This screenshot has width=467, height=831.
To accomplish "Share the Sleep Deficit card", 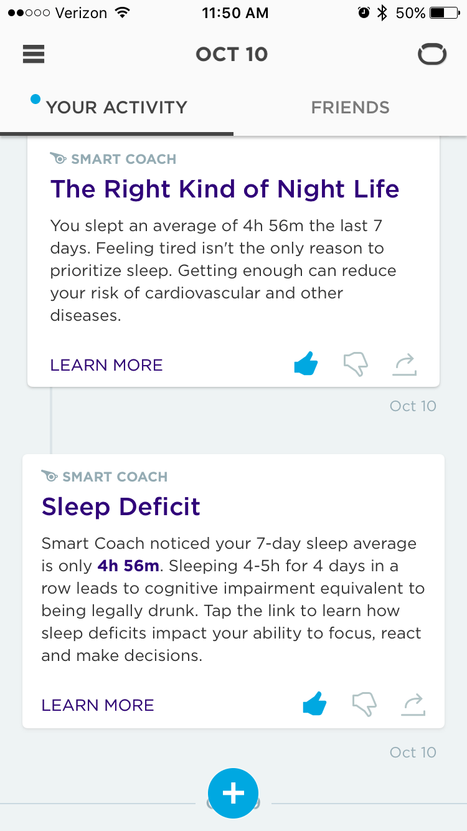I will point(413,705).
